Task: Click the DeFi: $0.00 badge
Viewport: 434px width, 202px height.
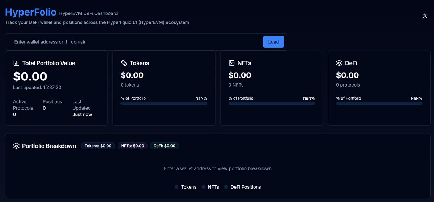Action: tap(165, 146)
